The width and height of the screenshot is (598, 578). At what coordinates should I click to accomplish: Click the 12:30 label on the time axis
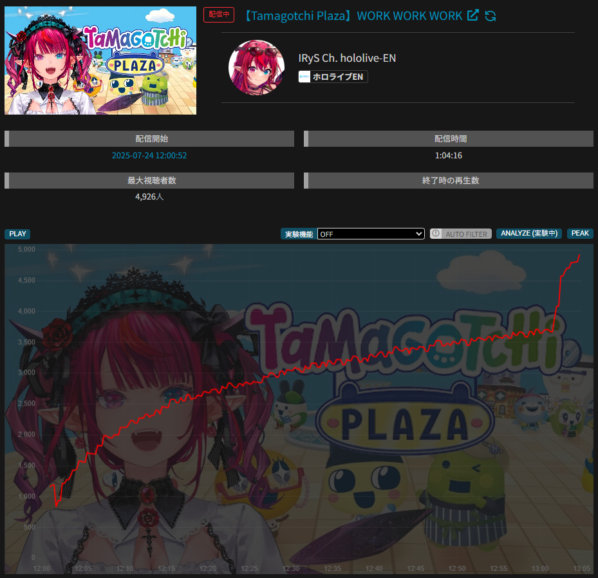[291, 568]
